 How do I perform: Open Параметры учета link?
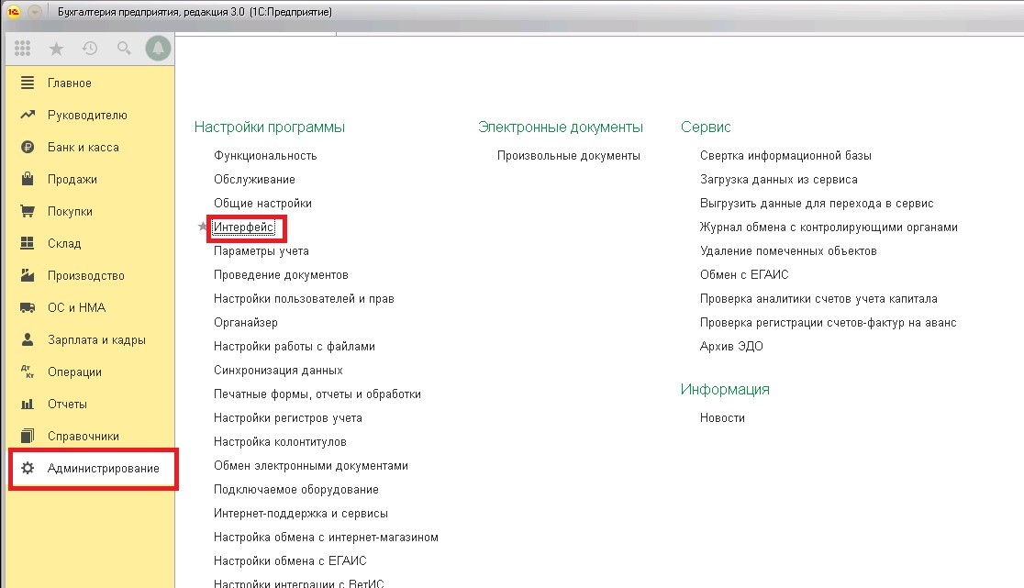261,251
